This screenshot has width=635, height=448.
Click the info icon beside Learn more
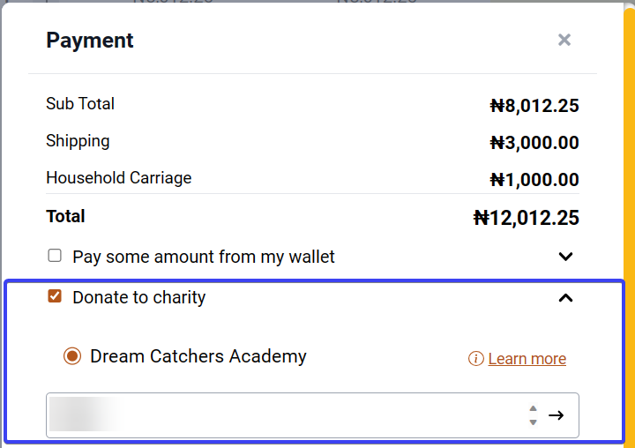[476, 358]
